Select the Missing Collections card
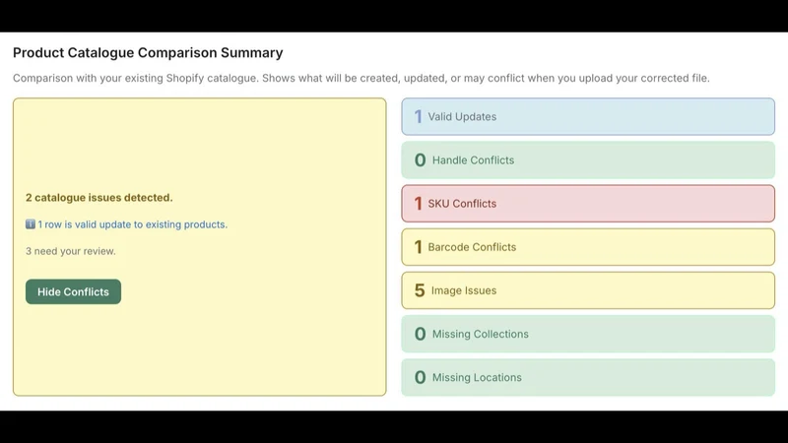Screen dimensions: 788x443 point(588,334)
